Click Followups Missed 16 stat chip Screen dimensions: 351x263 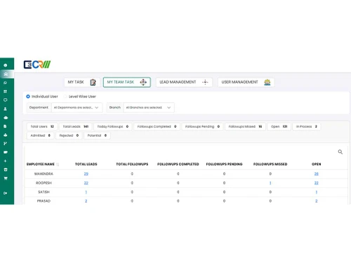click(x=245, y=126)
